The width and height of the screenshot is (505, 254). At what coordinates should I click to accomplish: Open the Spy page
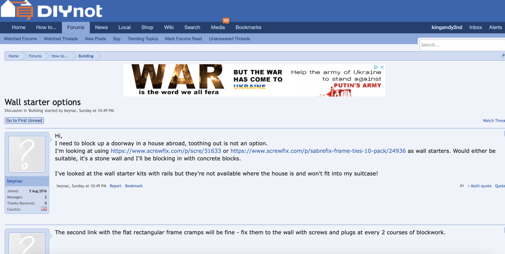click(x=117, y=39)
